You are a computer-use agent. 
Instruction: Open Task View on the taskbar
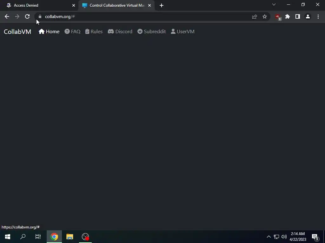[38, 237]
